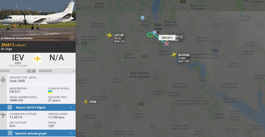This screenshot has height=137, width=265.
Task: Click the UR-ELV registration value
Action: [x=15, y=92]
